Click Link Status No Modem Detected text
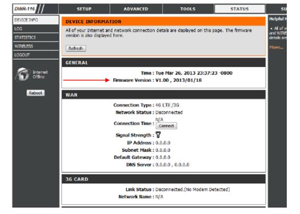Screen dimensions: 300x214 tap(193, 190)
